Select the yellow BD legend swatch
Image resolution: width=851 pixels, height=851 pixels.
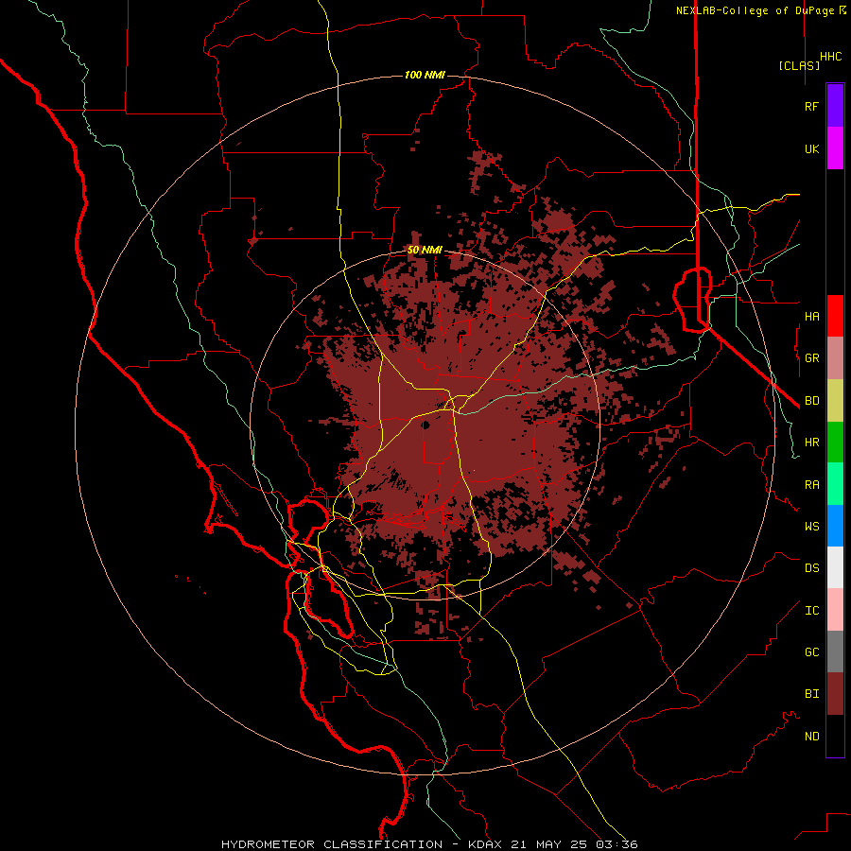(x=835, y=401)
